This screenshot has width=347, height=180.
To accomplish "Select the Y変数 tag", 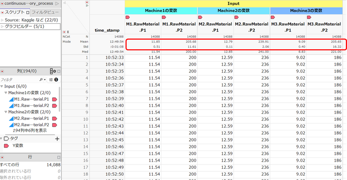I will point(18,145).
